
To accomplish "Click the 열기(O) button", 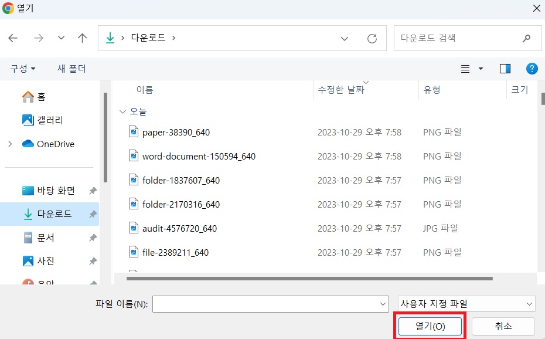I will click(430, 326).
